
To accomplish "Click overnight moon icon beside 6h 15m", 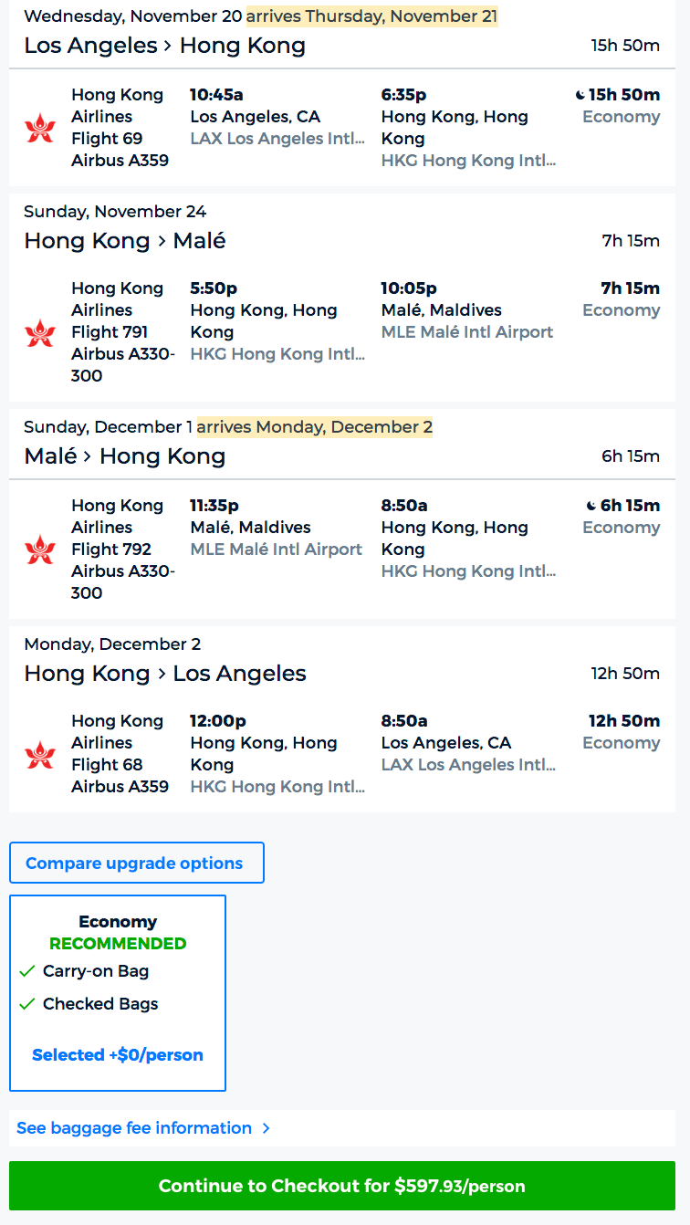I will (591, 506).
